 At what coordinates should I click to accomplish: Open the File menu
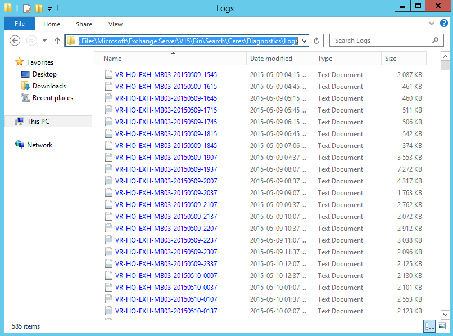pos(20,24)
